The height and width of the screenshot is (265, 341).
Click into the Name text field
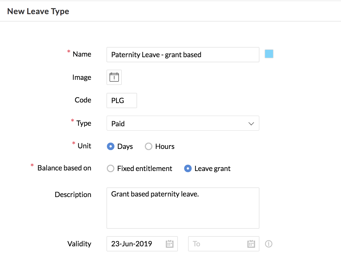183,55
